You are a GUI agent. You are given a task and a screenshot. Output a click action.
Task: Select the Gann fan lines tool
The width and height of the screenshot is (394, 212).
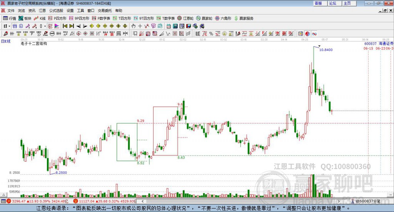pyautogui.click(x=141, y=33)
